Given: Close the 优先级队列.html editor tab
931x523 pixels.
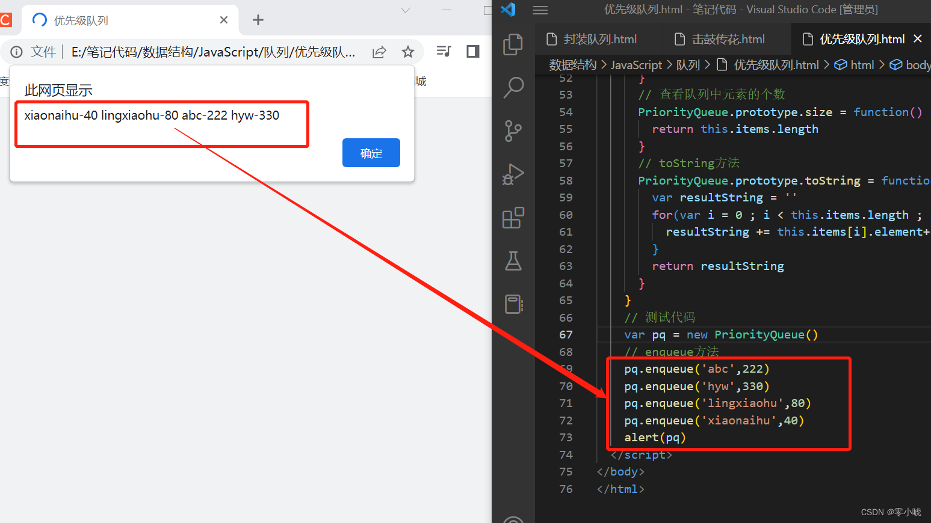Looking at the screenshot, I should tap(918, 38).
